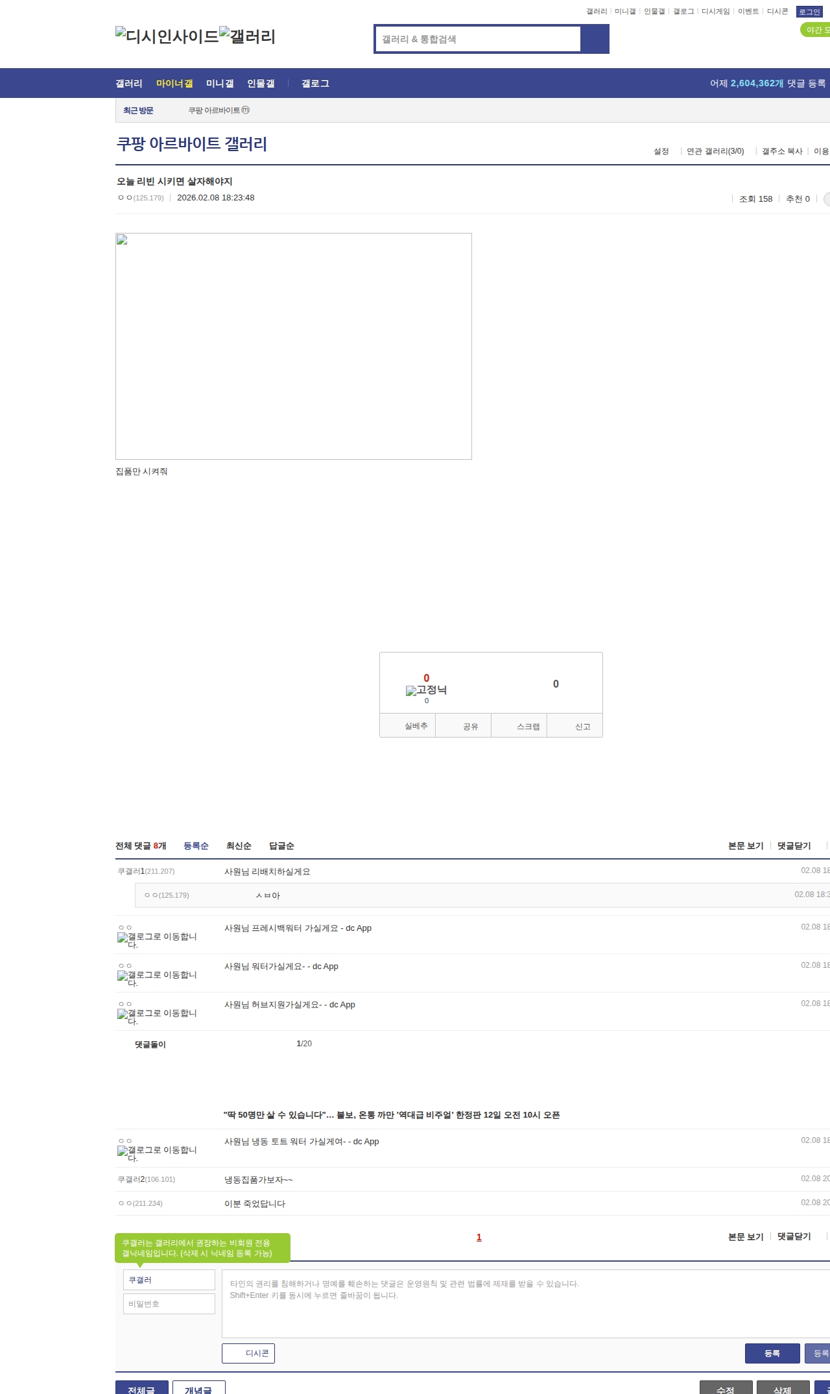Viewport: 830px width, 1394px height.
Task: Click post date 2026.02.08 18:23:48
Action: coord(215,198)
